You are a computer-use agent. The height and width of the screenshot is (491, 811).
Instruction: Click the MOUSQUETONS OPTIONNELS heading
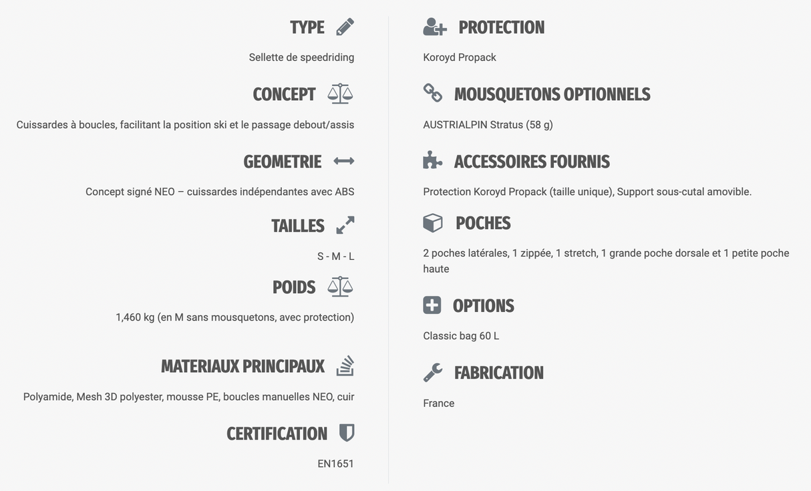(x=552, y=94)
